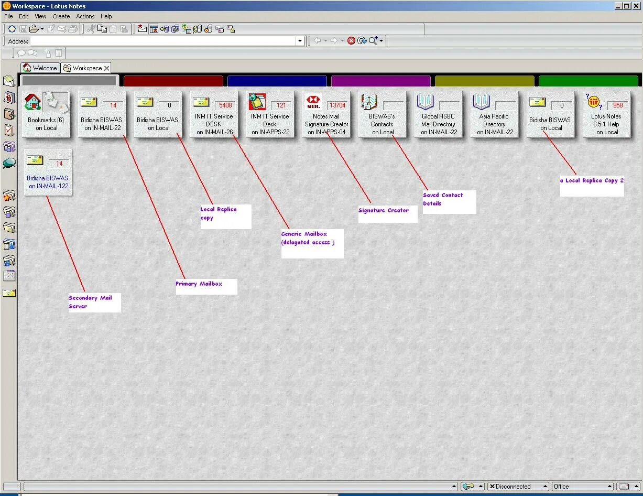
Task: Click the Cut scissors toolbar icon
Action: pos(91,29)
